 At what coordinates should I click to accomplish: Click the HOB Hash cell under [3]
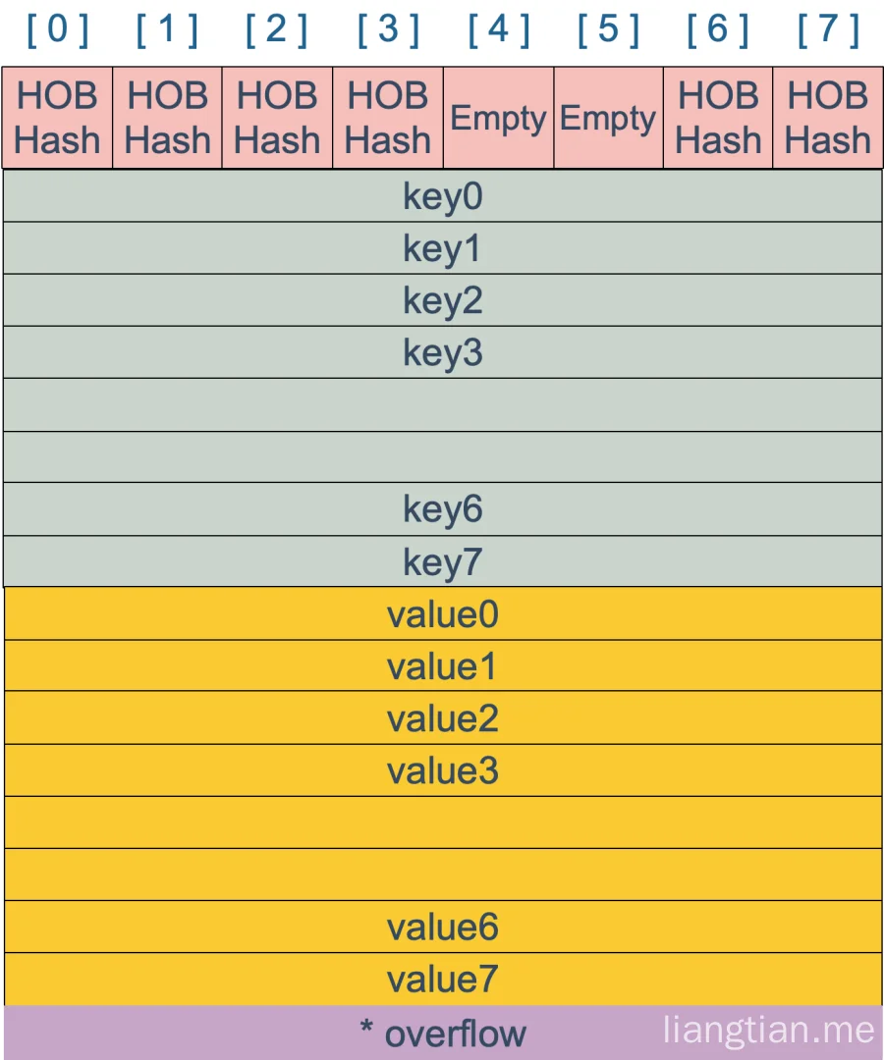(388, 118)
